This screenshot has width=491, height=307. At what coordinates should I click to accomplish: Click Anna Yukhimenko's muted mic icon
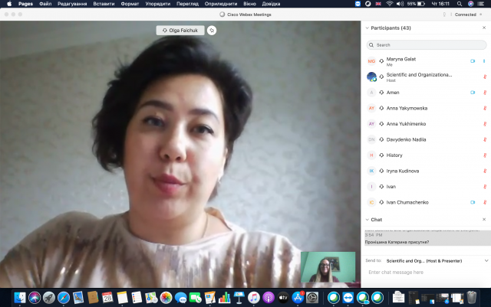(485, 124)
